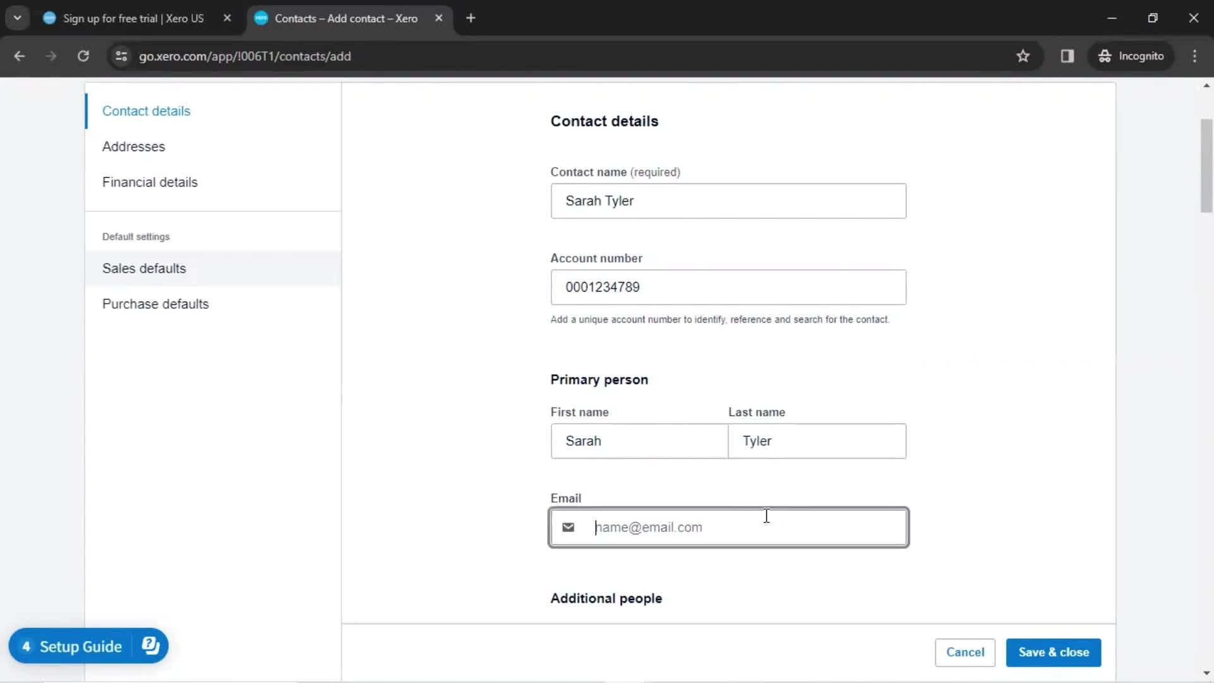
Task: Go to Contact details section
Action: click(x=146, y=111)
